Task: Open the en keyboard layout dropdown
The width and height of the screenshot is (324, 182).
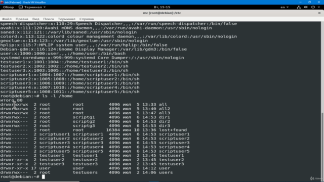Action: 285,7
